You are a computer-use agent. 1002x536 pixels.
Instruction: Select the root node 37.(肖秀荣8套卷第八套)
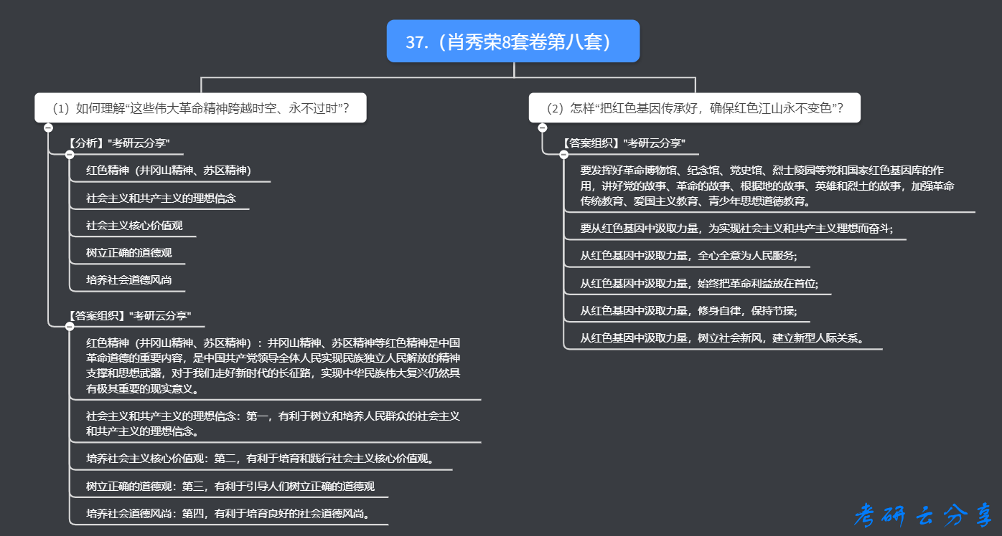click(x=513, y=42)
